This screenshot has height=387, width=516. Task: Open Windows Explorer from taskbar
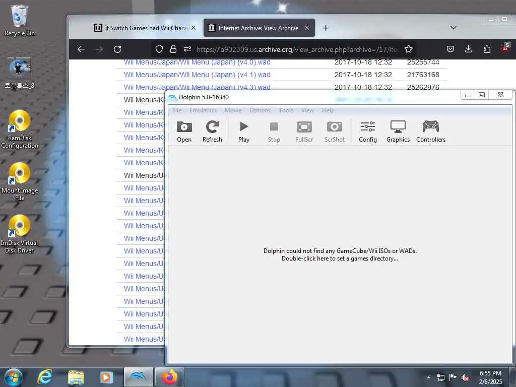click(x=76, y=377)
